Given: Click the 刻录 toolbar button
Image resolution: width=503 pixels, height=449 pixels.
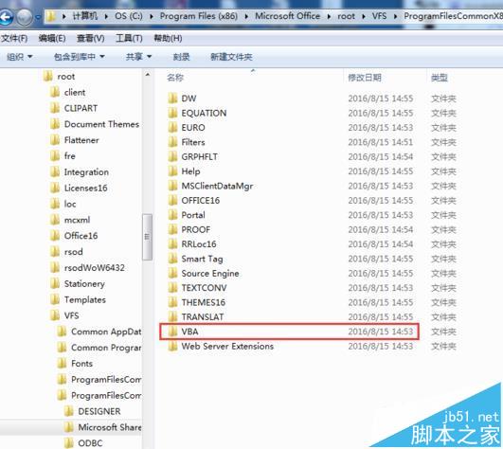Looking at the screenshot, I should (181, 57).
